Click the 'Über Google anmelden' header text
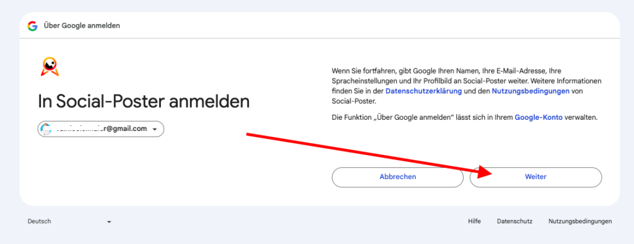The height and width of the screenshot is (244, 634). click(82, 26)
